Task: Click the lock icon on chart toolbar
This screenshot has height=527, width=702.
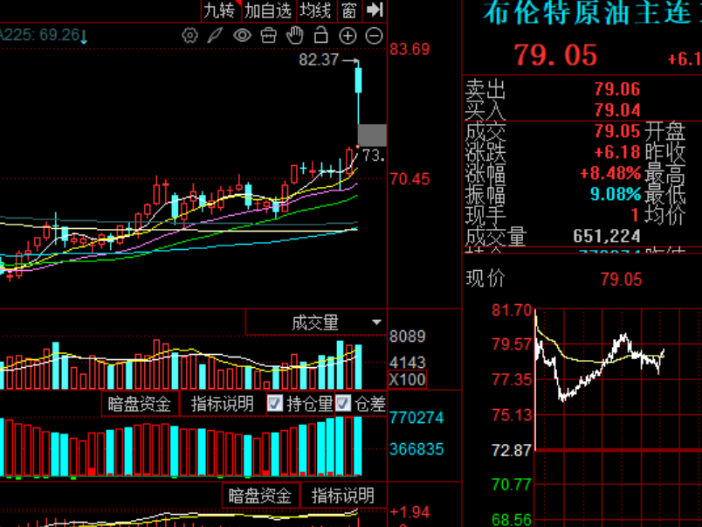Action: pos(321,36)
